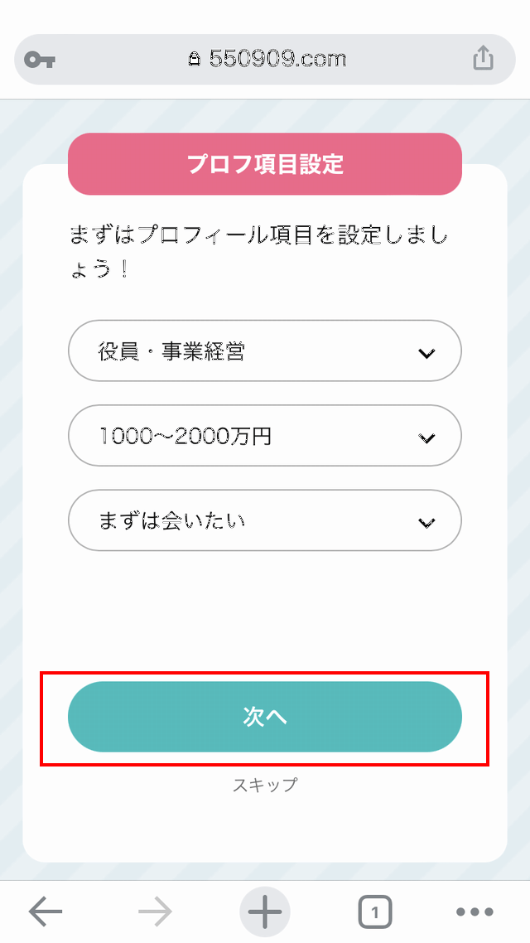This screenshot has width=530, height=943.
Task: Open the 役員・事業経営 occupation dropdown
Action: (x=248, y=352)
